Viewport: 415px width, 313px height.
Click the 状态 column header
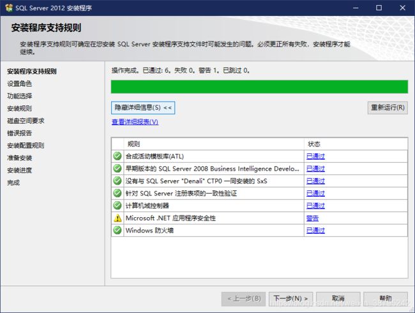pos(356,144)
